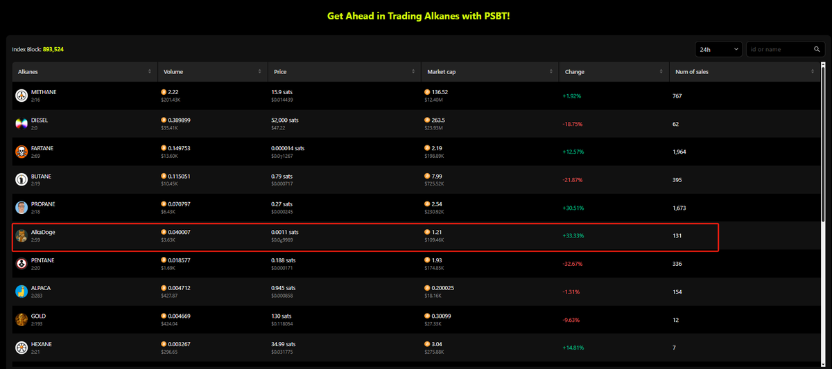Click the HEXANE token icon

point(21,348)
